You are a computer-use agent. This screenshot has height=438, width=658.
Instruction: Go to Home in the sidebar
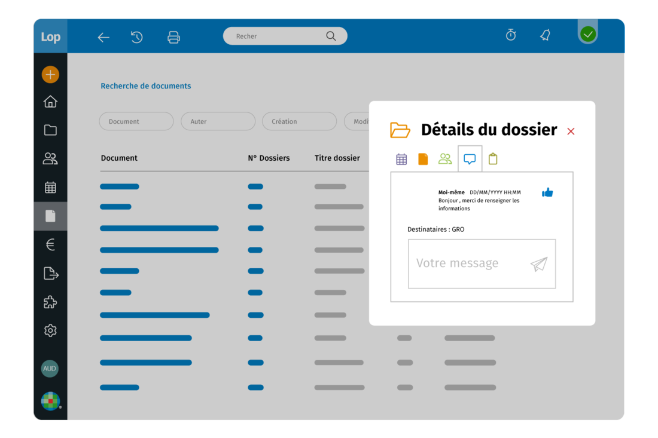click(x=50, y=102)
